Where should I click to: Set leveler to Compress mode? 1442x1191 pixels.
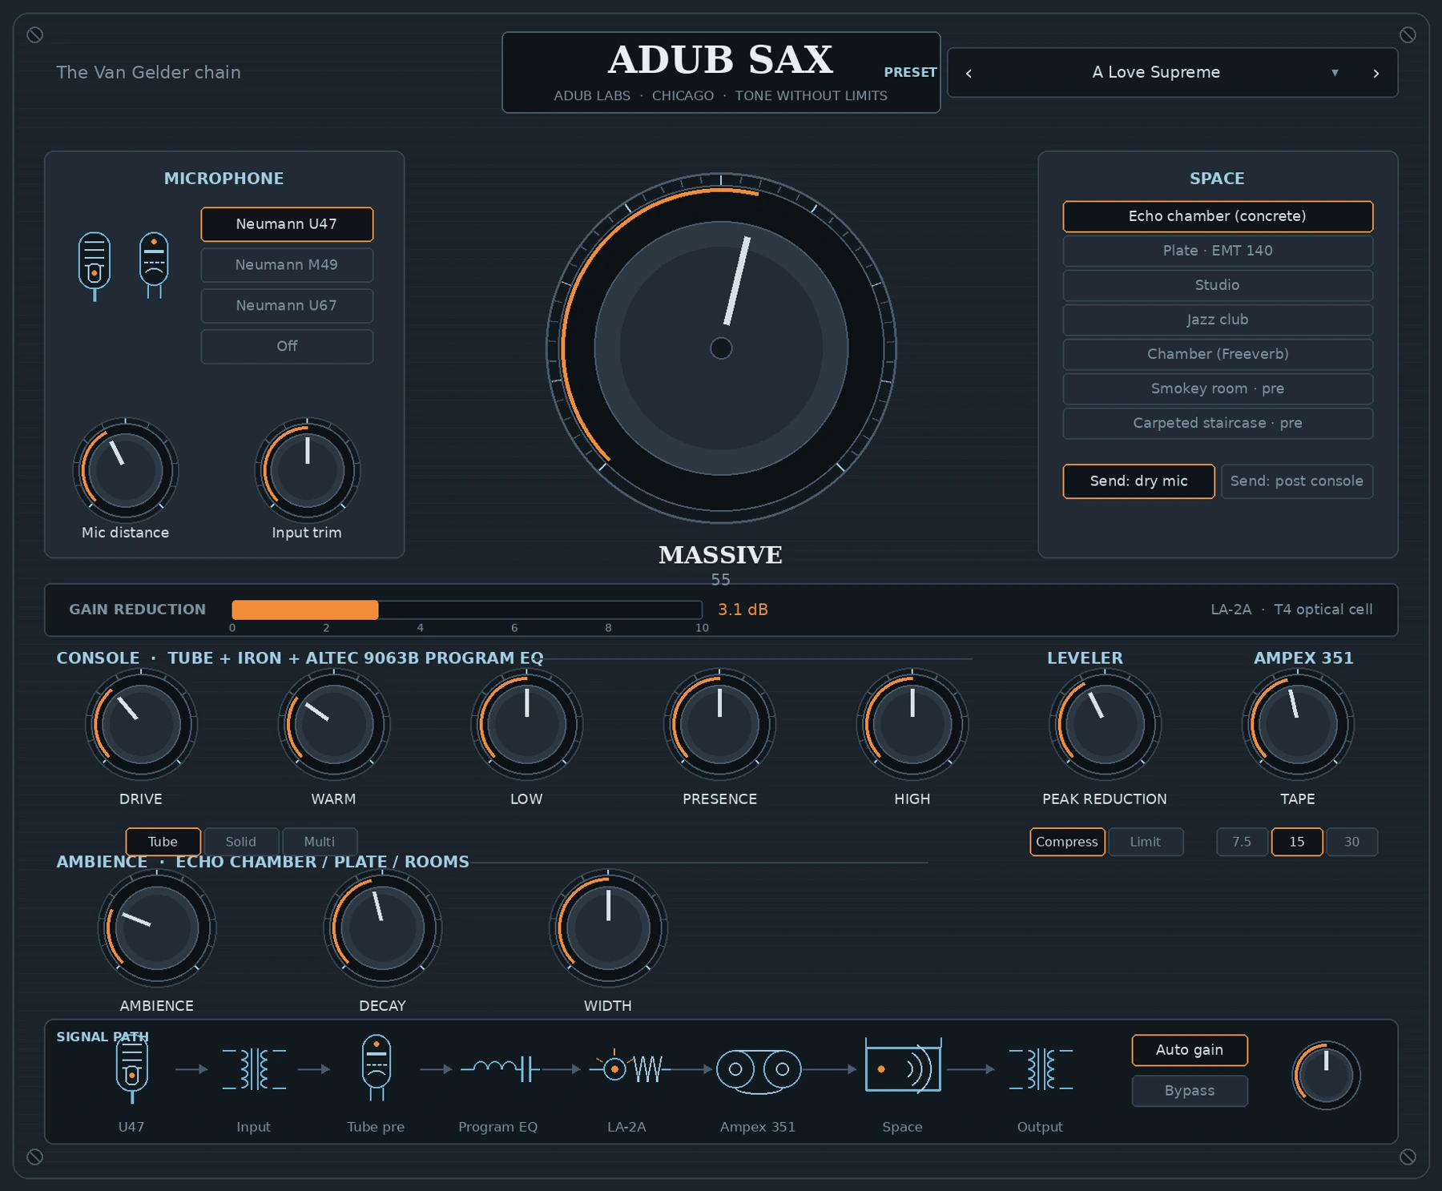(1067, 842)
